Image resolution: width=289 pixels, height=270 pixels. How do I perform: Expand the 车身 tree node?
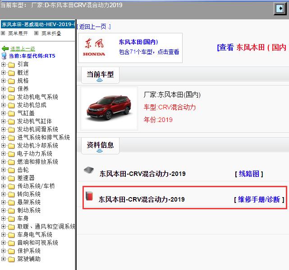tap(3, 218)
